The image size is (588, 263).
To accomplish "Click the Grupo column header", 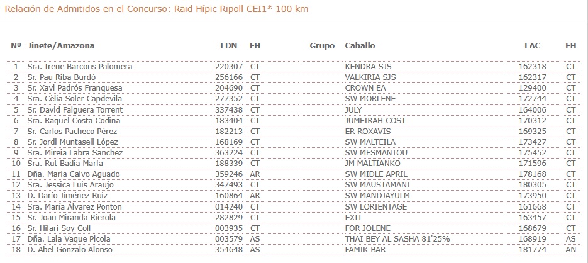I will pyautogui.click(x=322, y=46).
